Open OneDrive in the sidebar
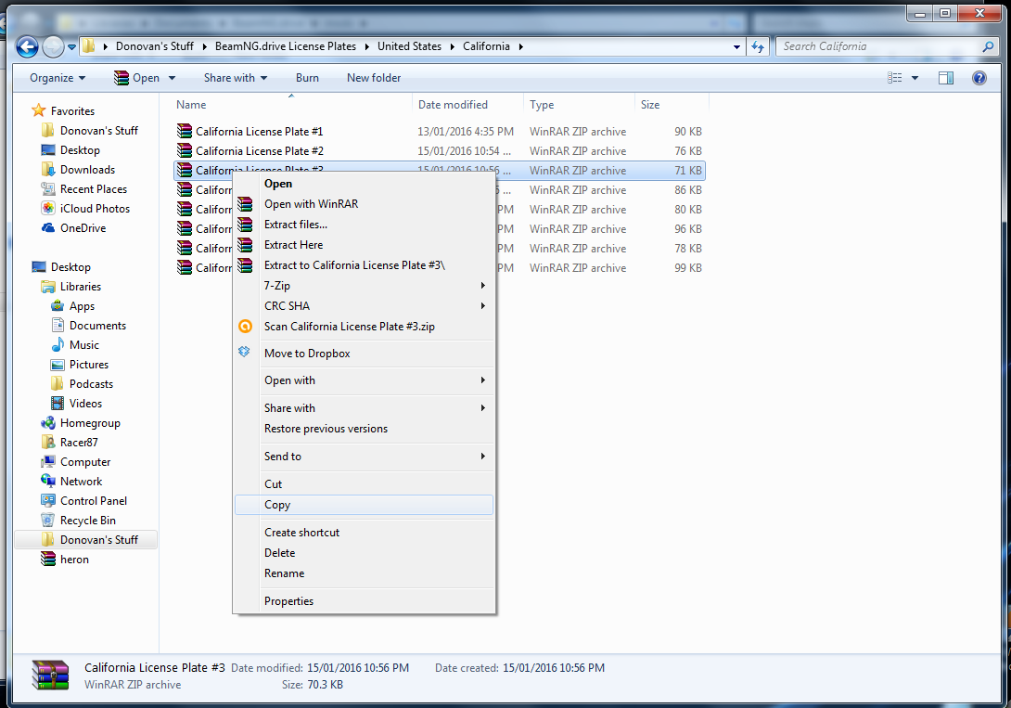1011x708 pixels. click(83, 227)
